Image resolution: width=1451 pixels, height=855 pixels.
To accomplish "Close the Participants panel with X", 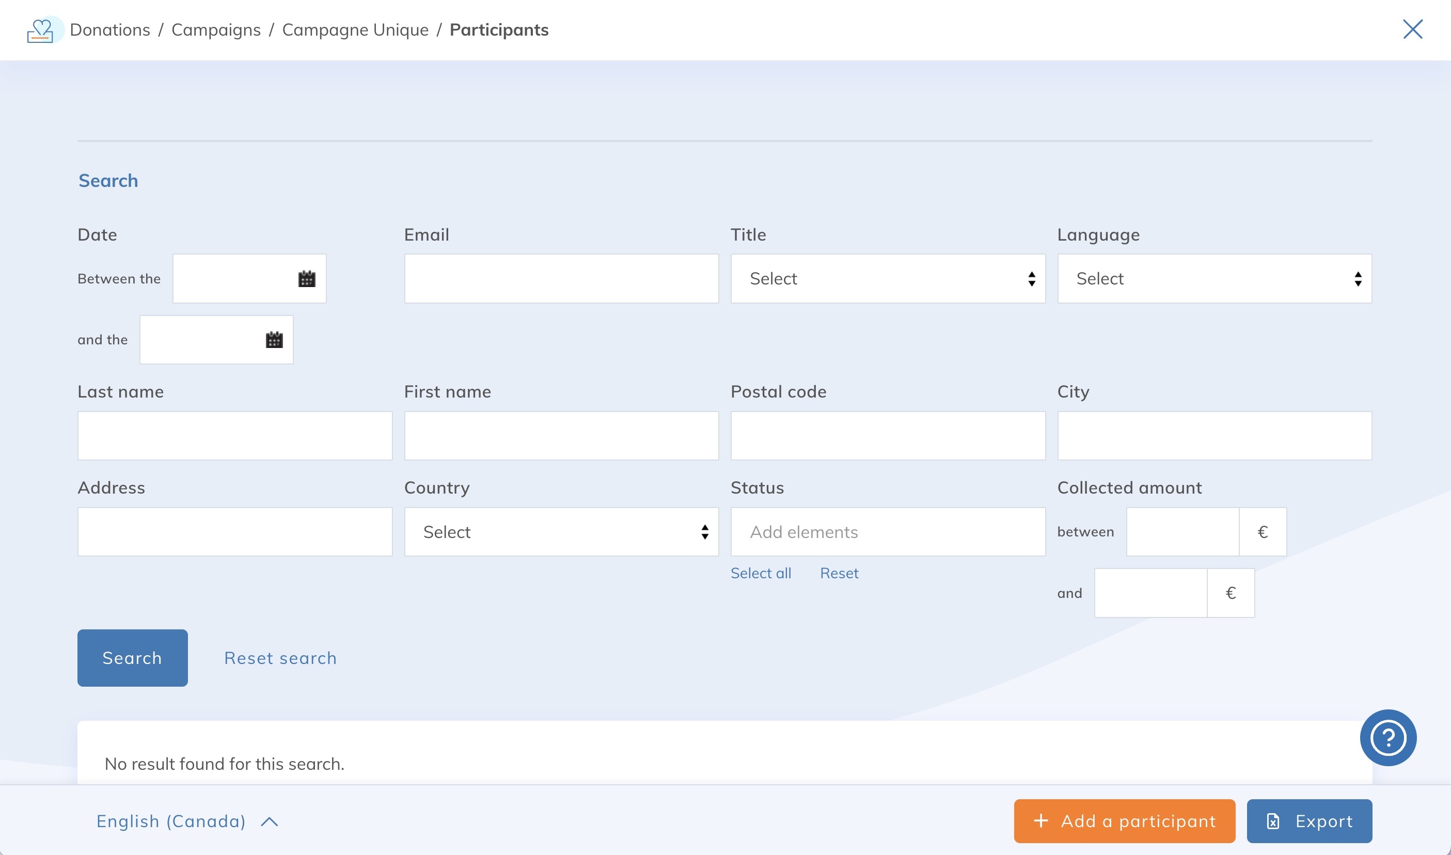I will (x=1412, y=29).
